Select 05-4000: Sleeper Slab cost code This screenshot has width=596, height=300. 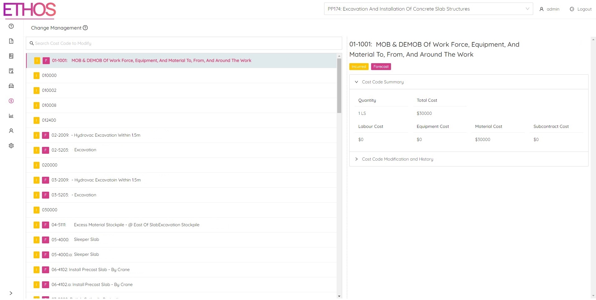pyautogui.click(x=86, y=240)
